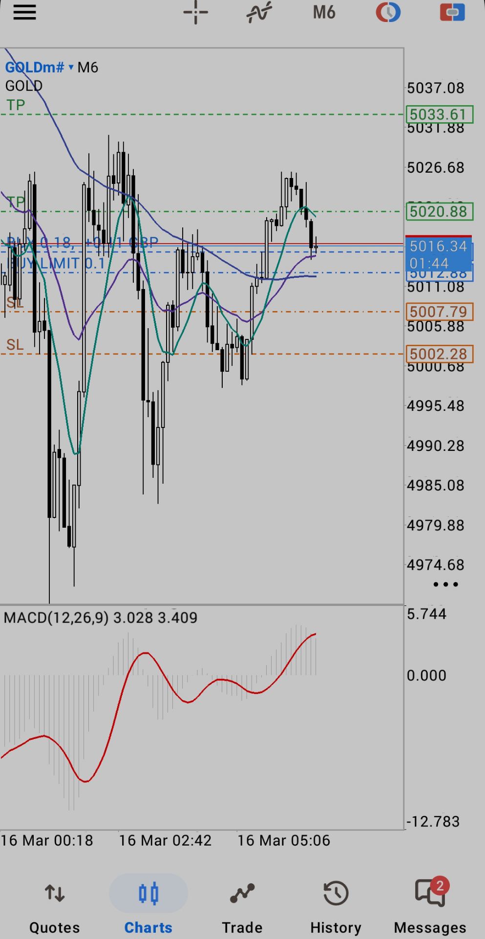Go to Quotes tab

[54, 907]
